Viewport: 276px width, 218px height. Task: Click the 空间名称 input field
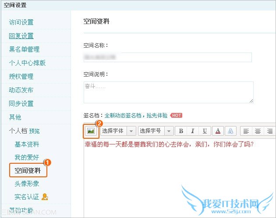tap(168, 57)
